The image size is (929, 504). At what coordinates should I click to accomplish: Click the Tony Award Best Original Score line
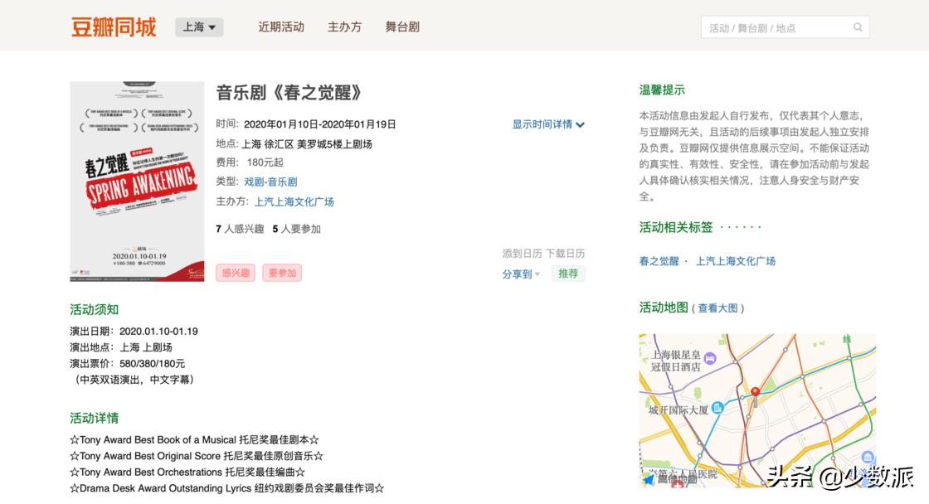click(197, 456)
